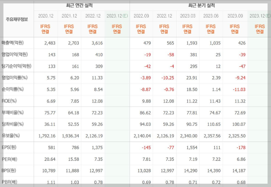Click the 1,554 EPS value
271x187 pixels.
pyautogui.click(x=192, y=148)
